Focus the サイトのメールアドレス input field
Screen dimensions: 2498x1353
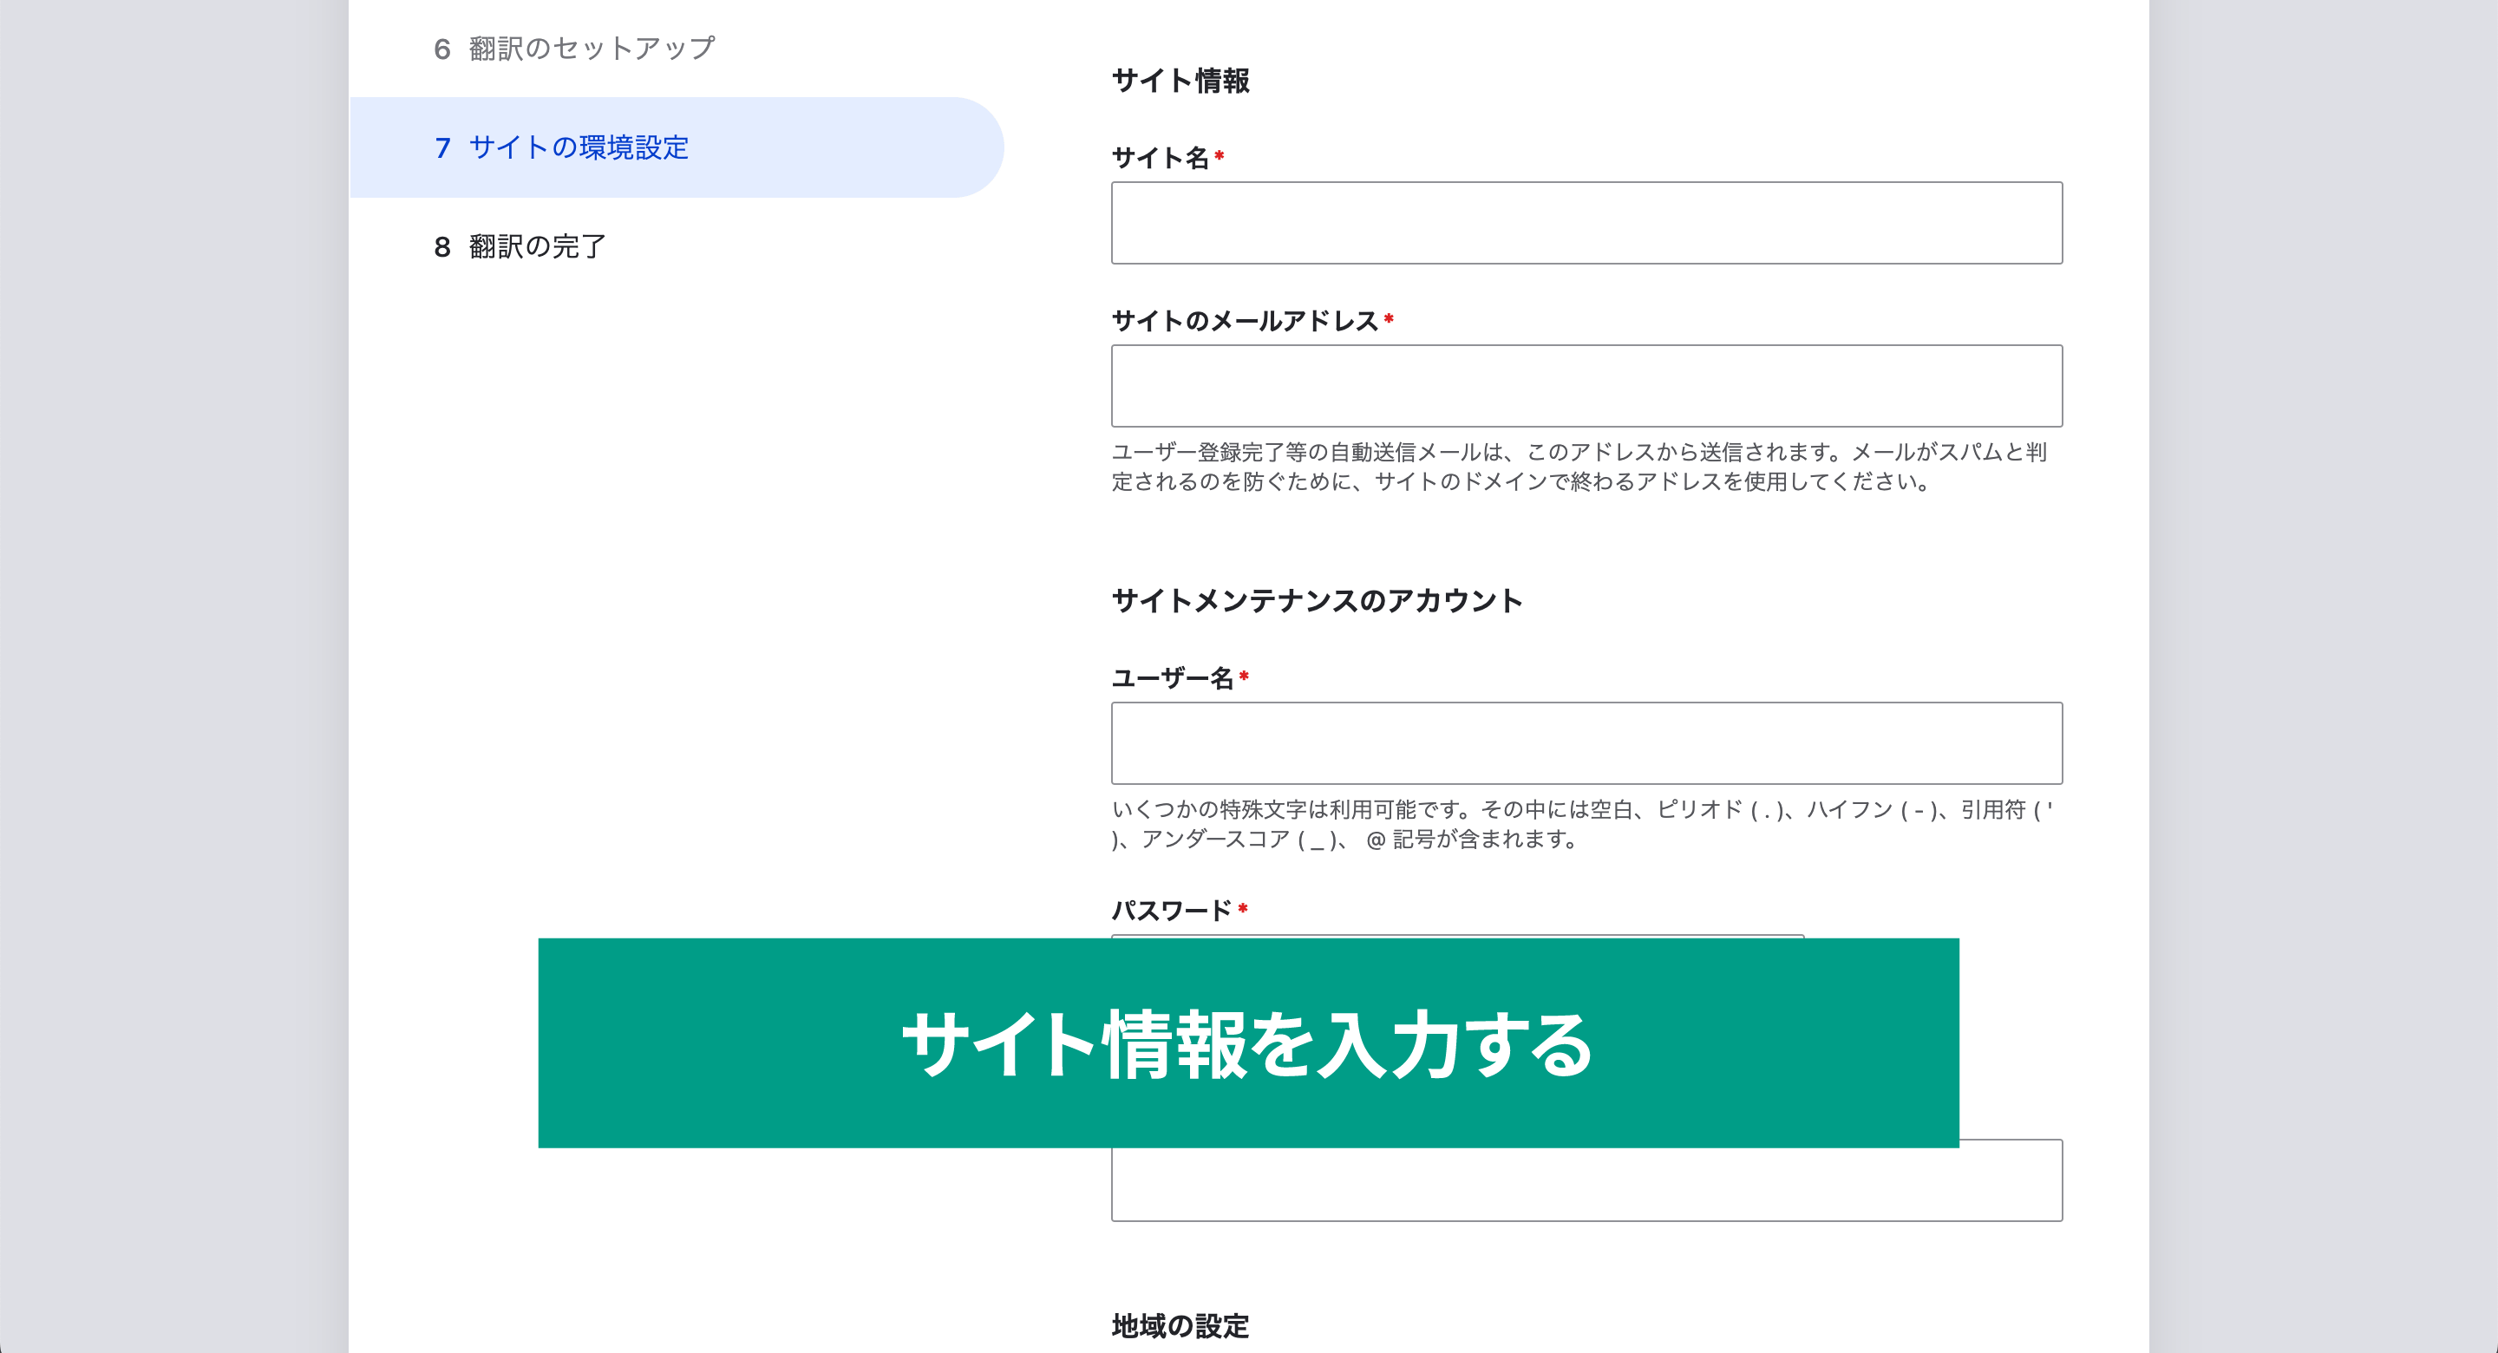pos(1586,386)
